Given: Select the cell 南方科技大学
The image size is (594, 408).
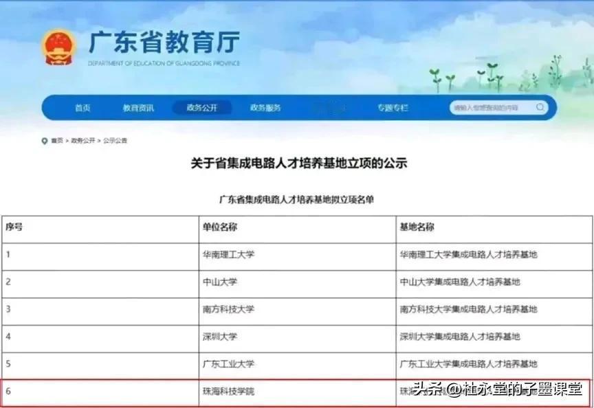Looking at the screenshot, I should tap(298, 311).
